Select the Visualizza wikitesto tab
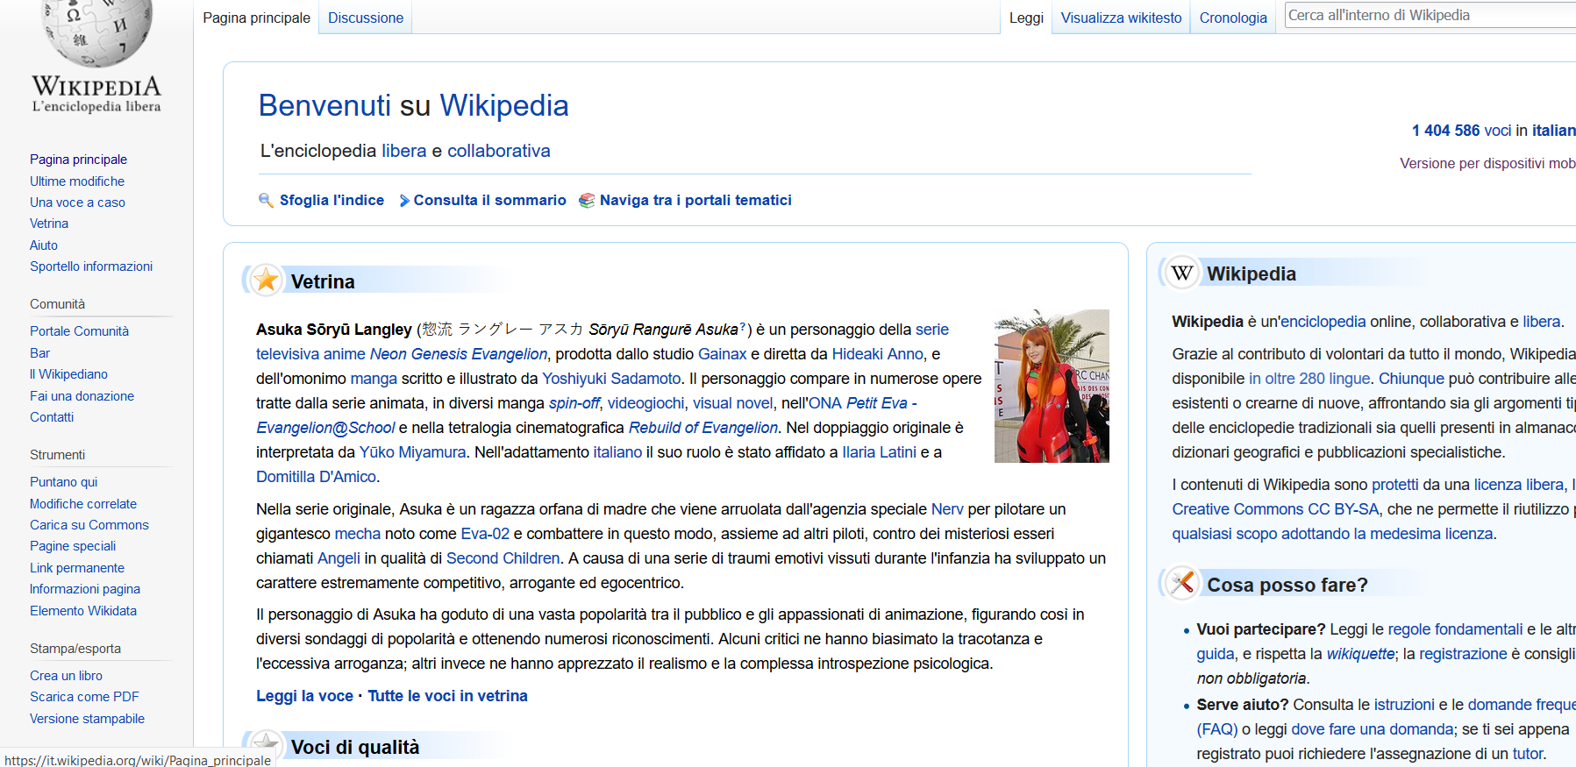Screen dimensions: 1576x767 [1121, 18]
